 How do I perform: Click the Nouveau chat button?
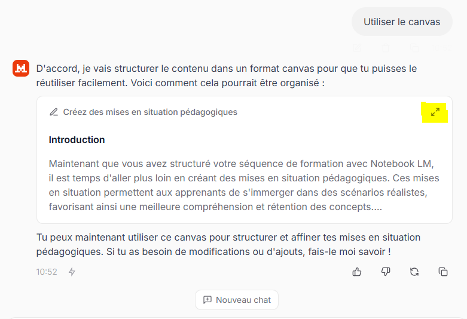click(x=237, y=300)
